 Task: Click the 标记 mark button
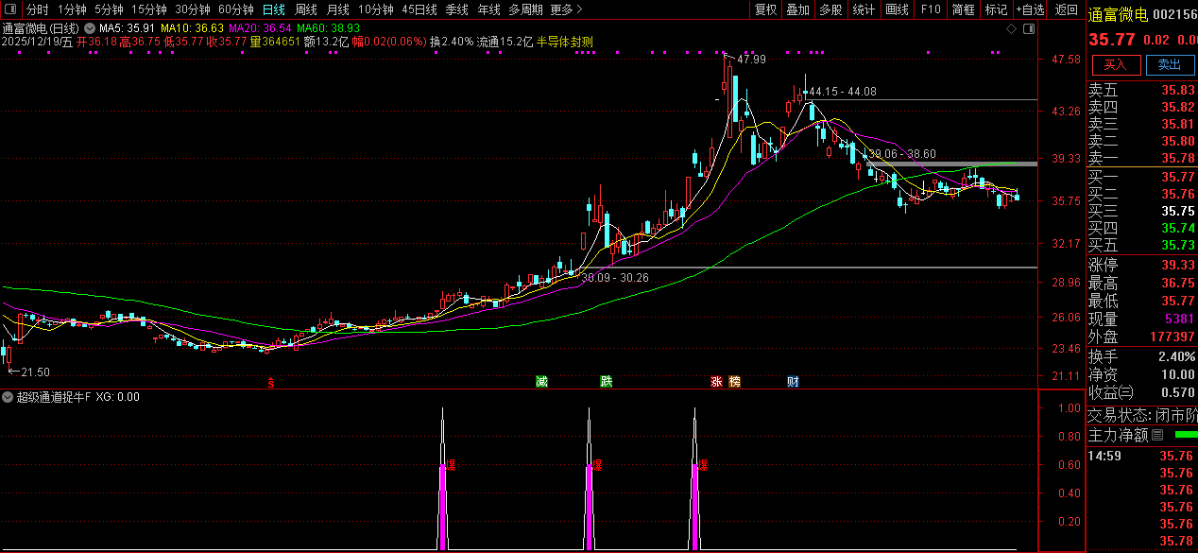[x=996, y=9]
